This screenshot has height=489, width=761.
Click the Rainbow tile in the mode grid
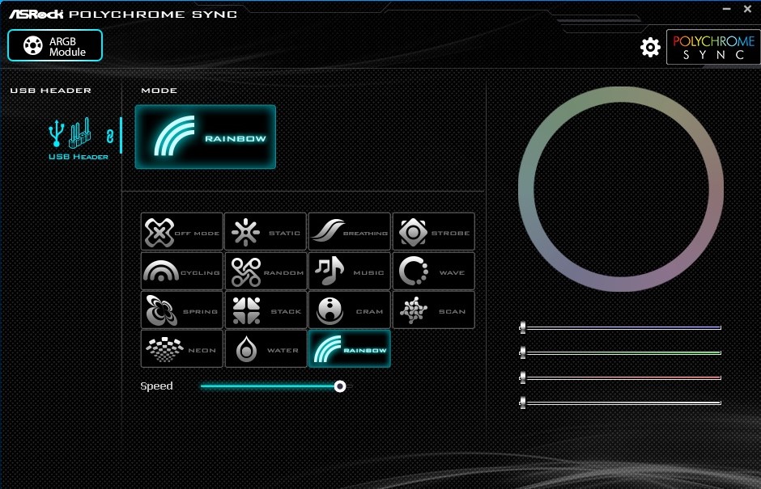pyautogui.click(x=350, y=349)
